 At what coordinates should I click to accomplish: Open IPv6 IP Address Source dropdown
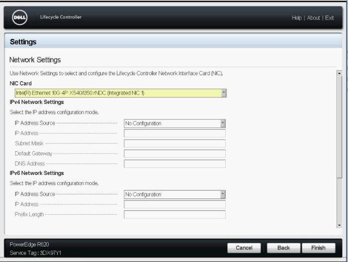223,194
